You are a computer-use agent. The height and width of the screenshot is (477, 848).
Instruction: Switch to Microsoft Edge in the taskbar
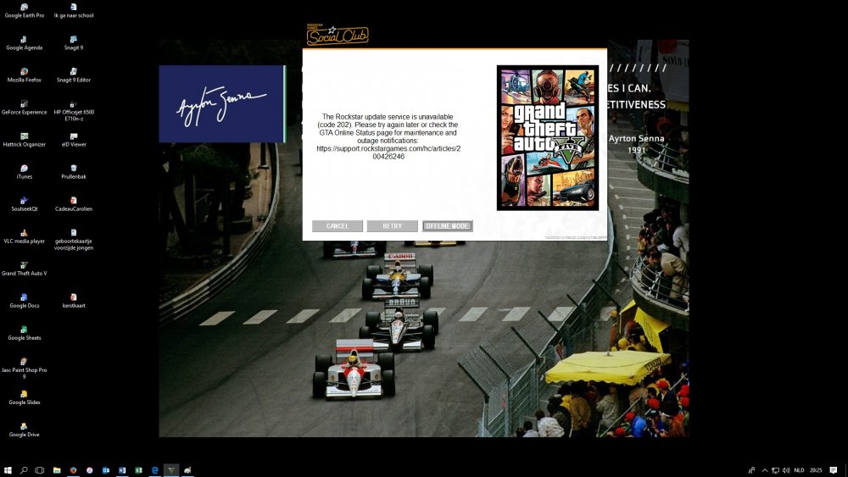[x=154, y=470]
